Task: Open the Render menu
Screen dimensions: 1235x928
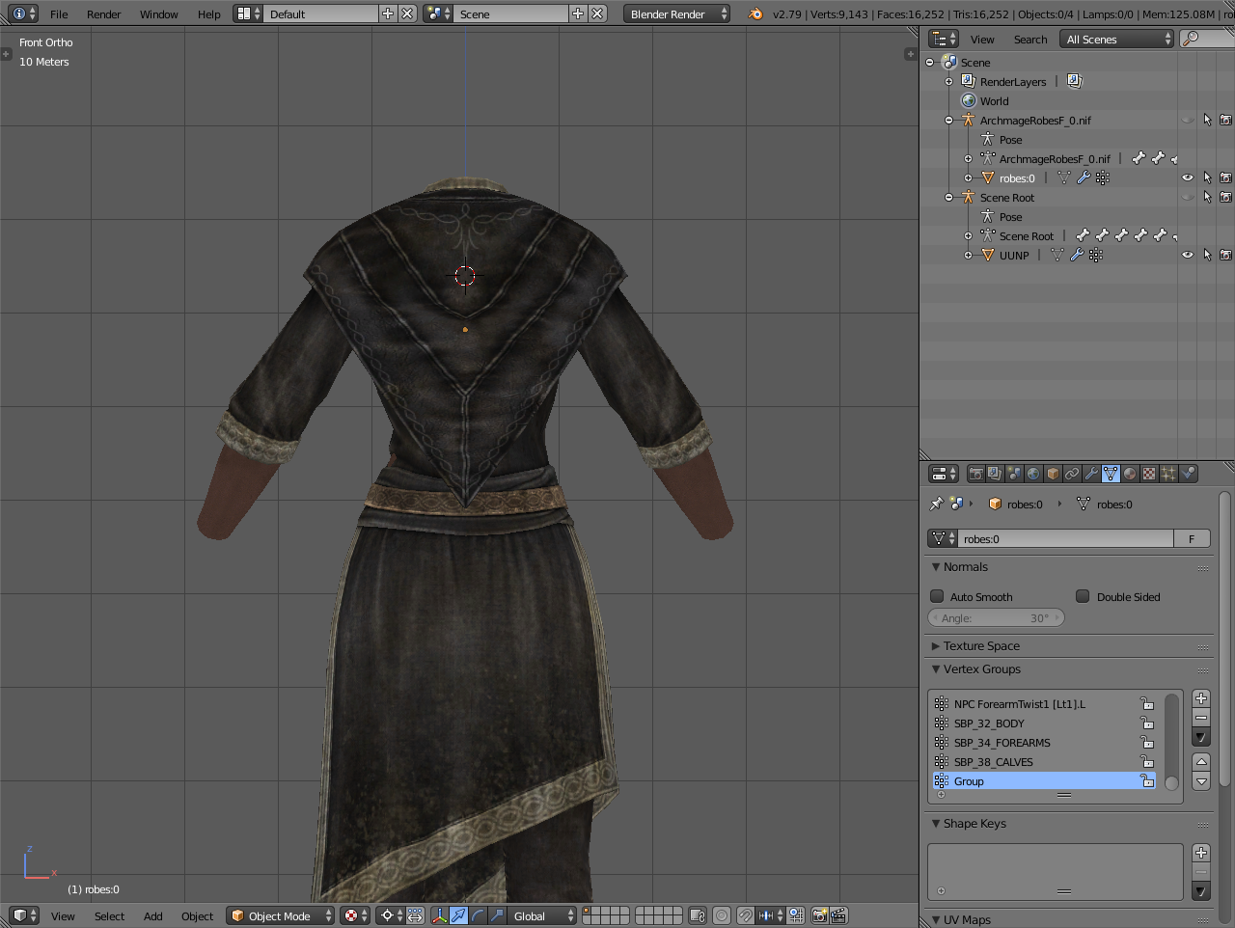Action: [x=104, y=14]
